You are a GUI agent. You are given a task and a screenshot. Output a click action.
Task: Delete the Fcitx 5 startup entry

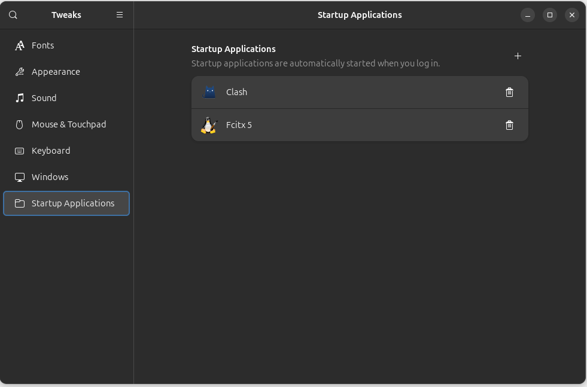pyautogui.click(x=509, y=125)
